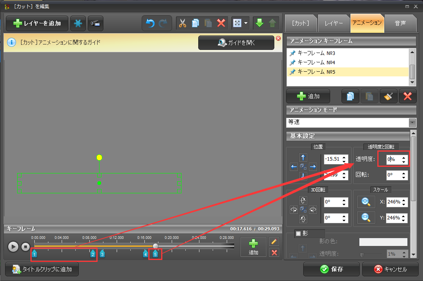Select keyframe marker 3 on timeline
Screen dimensions: 423x281
[x=102, y=254]
